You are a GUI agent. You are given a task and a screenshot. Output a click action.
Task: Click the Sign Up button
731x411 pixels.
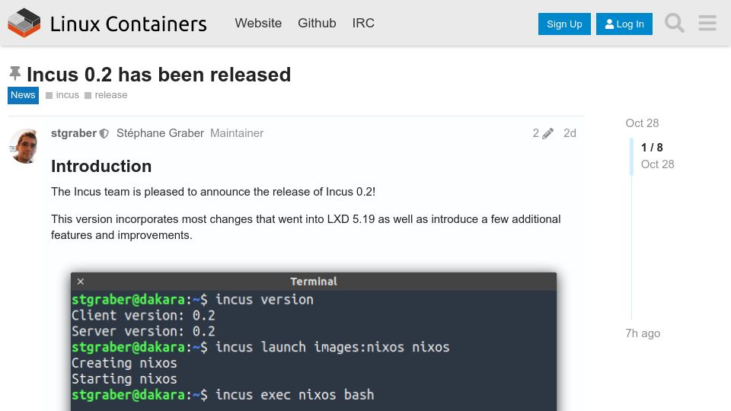point(564,24)
